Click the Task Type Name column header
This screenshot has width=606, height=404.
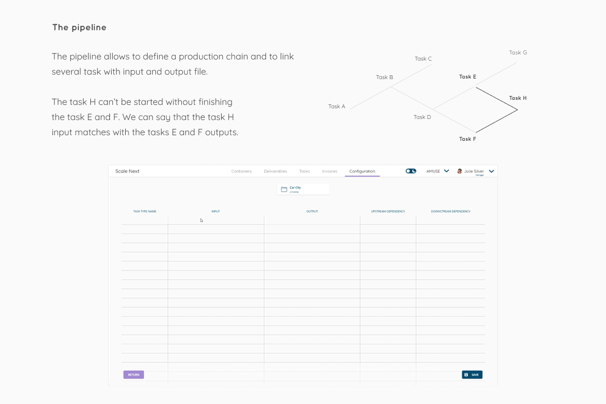coord(145,212)
